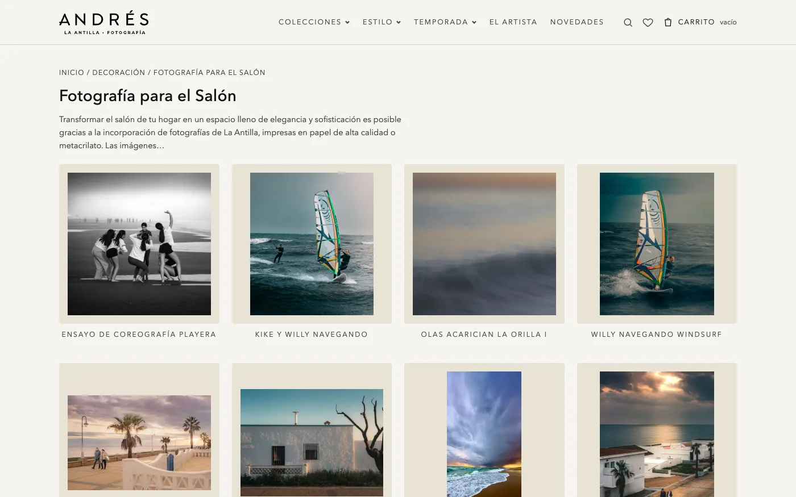Click the 'vacío' cart status text
Viewport: 796px width, 497px height.
(728, 22)
